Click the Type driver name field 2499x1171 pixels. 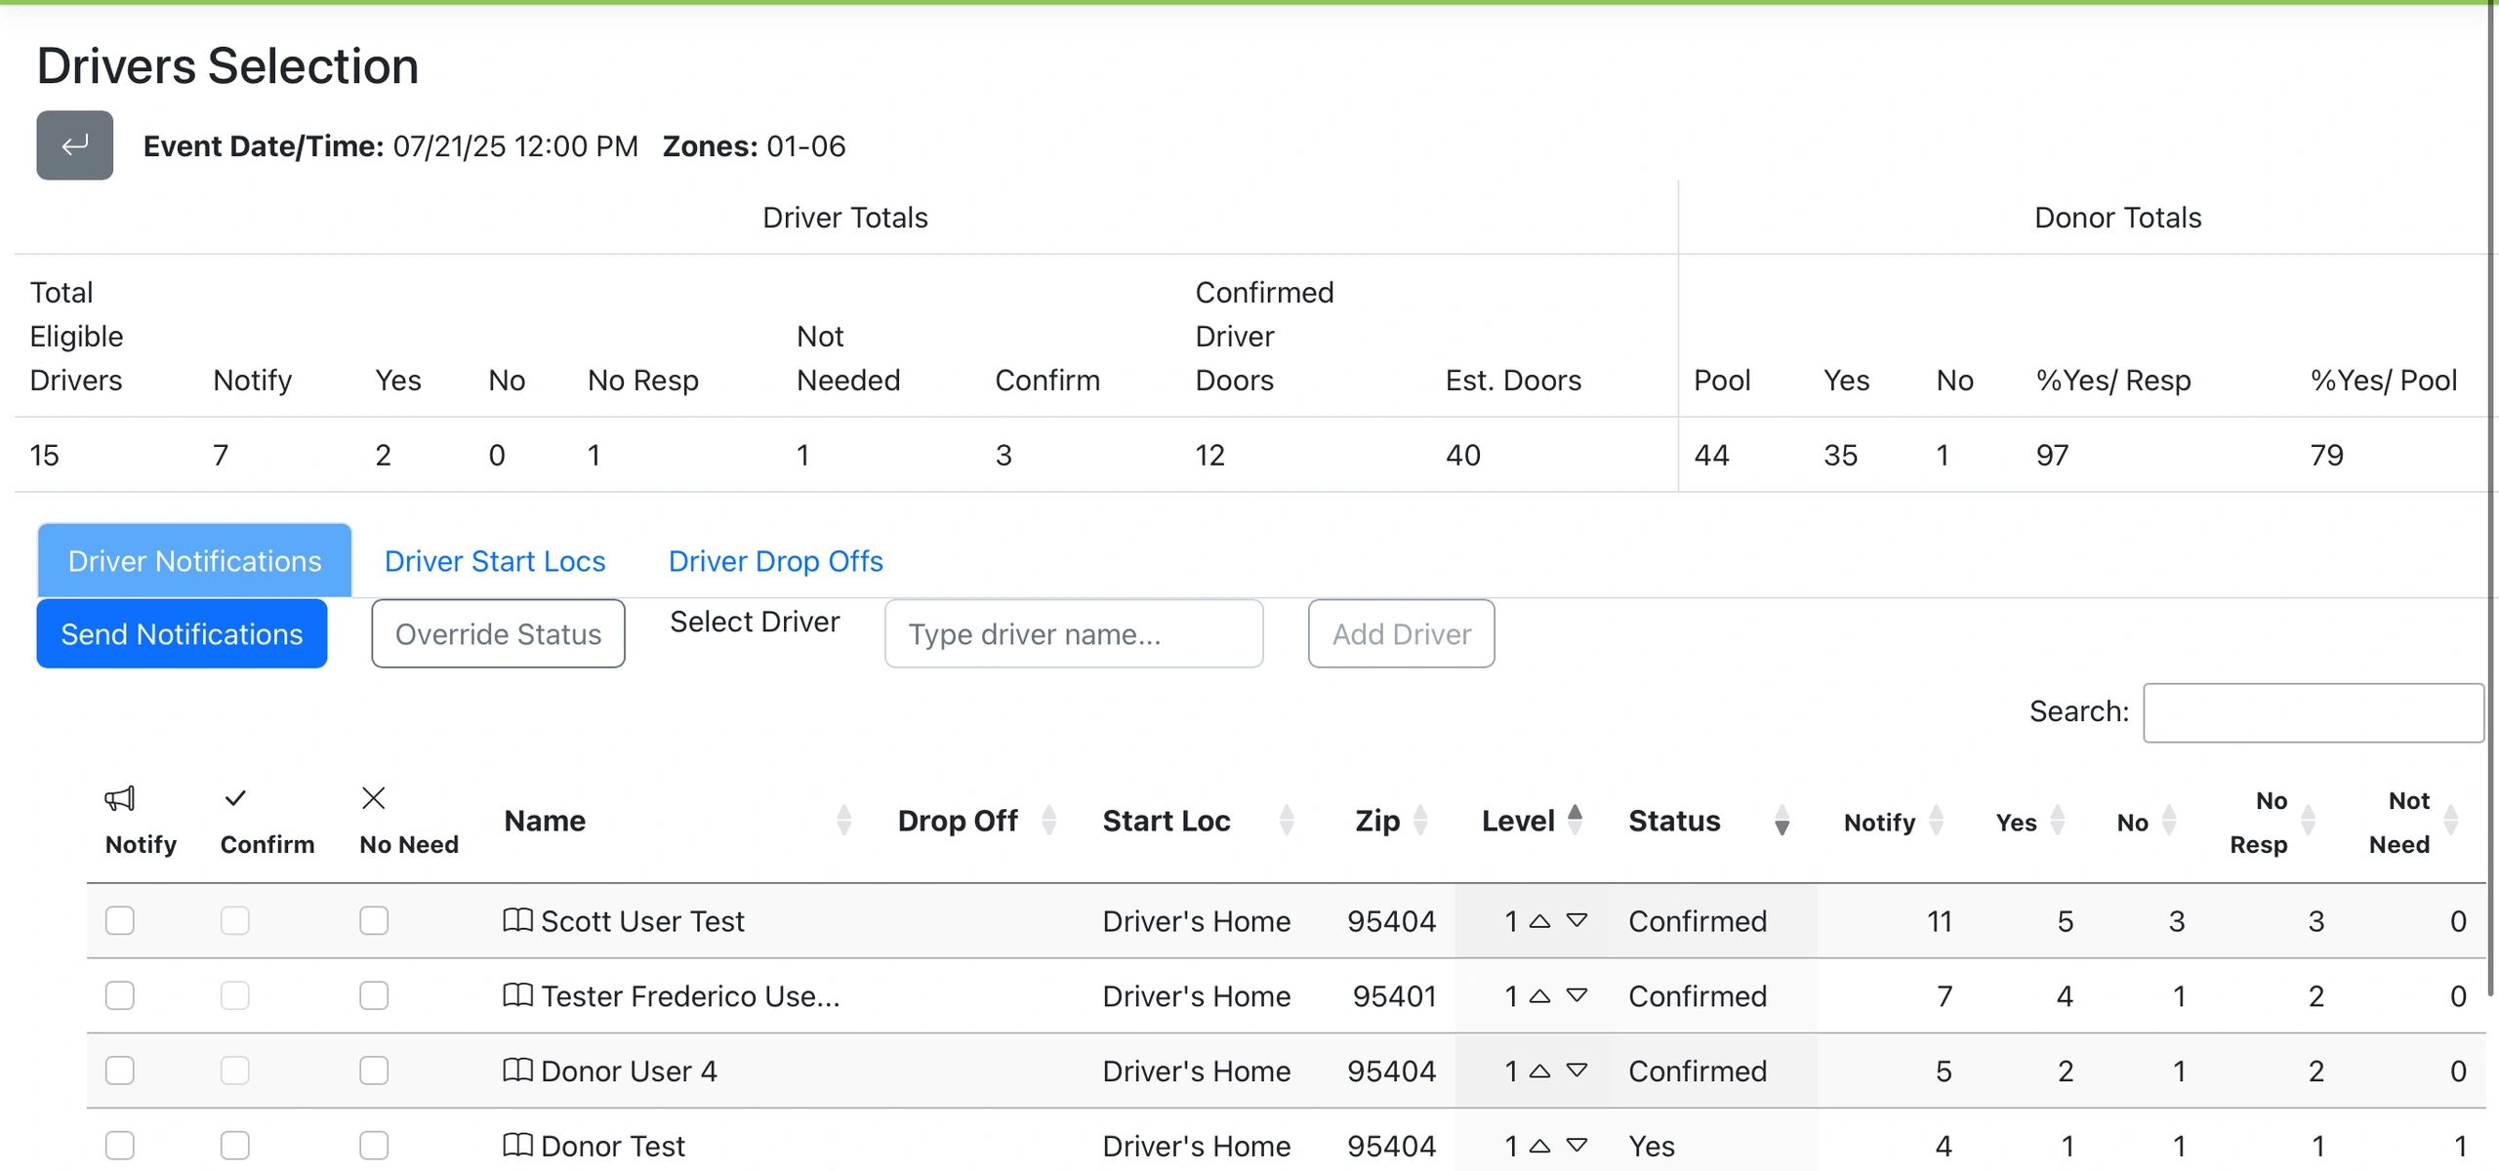1074,634
